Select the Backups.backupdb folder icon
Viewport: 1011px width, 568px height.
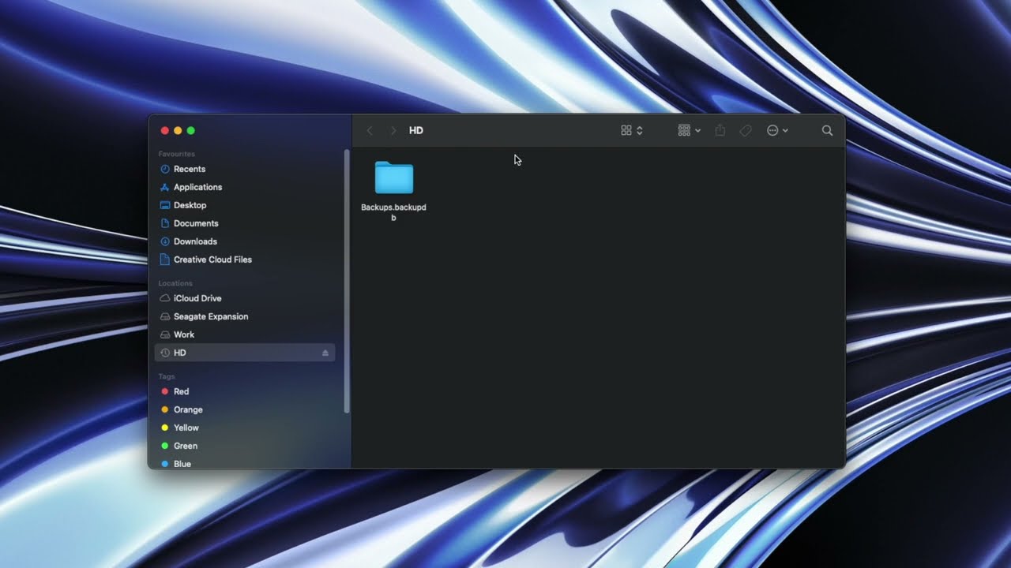393,177
